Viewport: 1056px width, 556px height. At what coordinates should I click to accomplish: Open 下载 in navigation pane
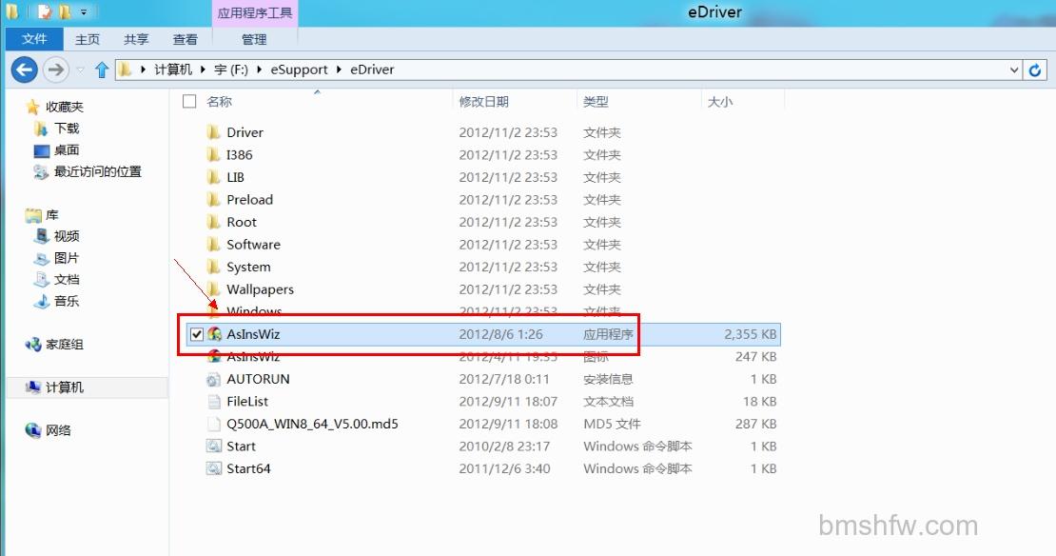coord(67,128)
